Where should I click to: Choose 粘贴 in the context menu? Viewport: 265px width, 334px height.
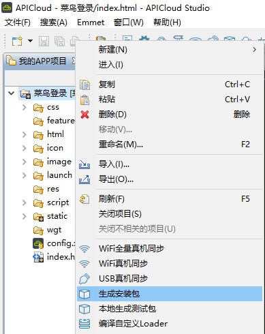pos(170,100)
